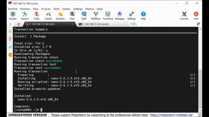Viewport: 209px width, 117px height.
Task: Maximize the MobaXterm window
Action: tap(187, 3)
